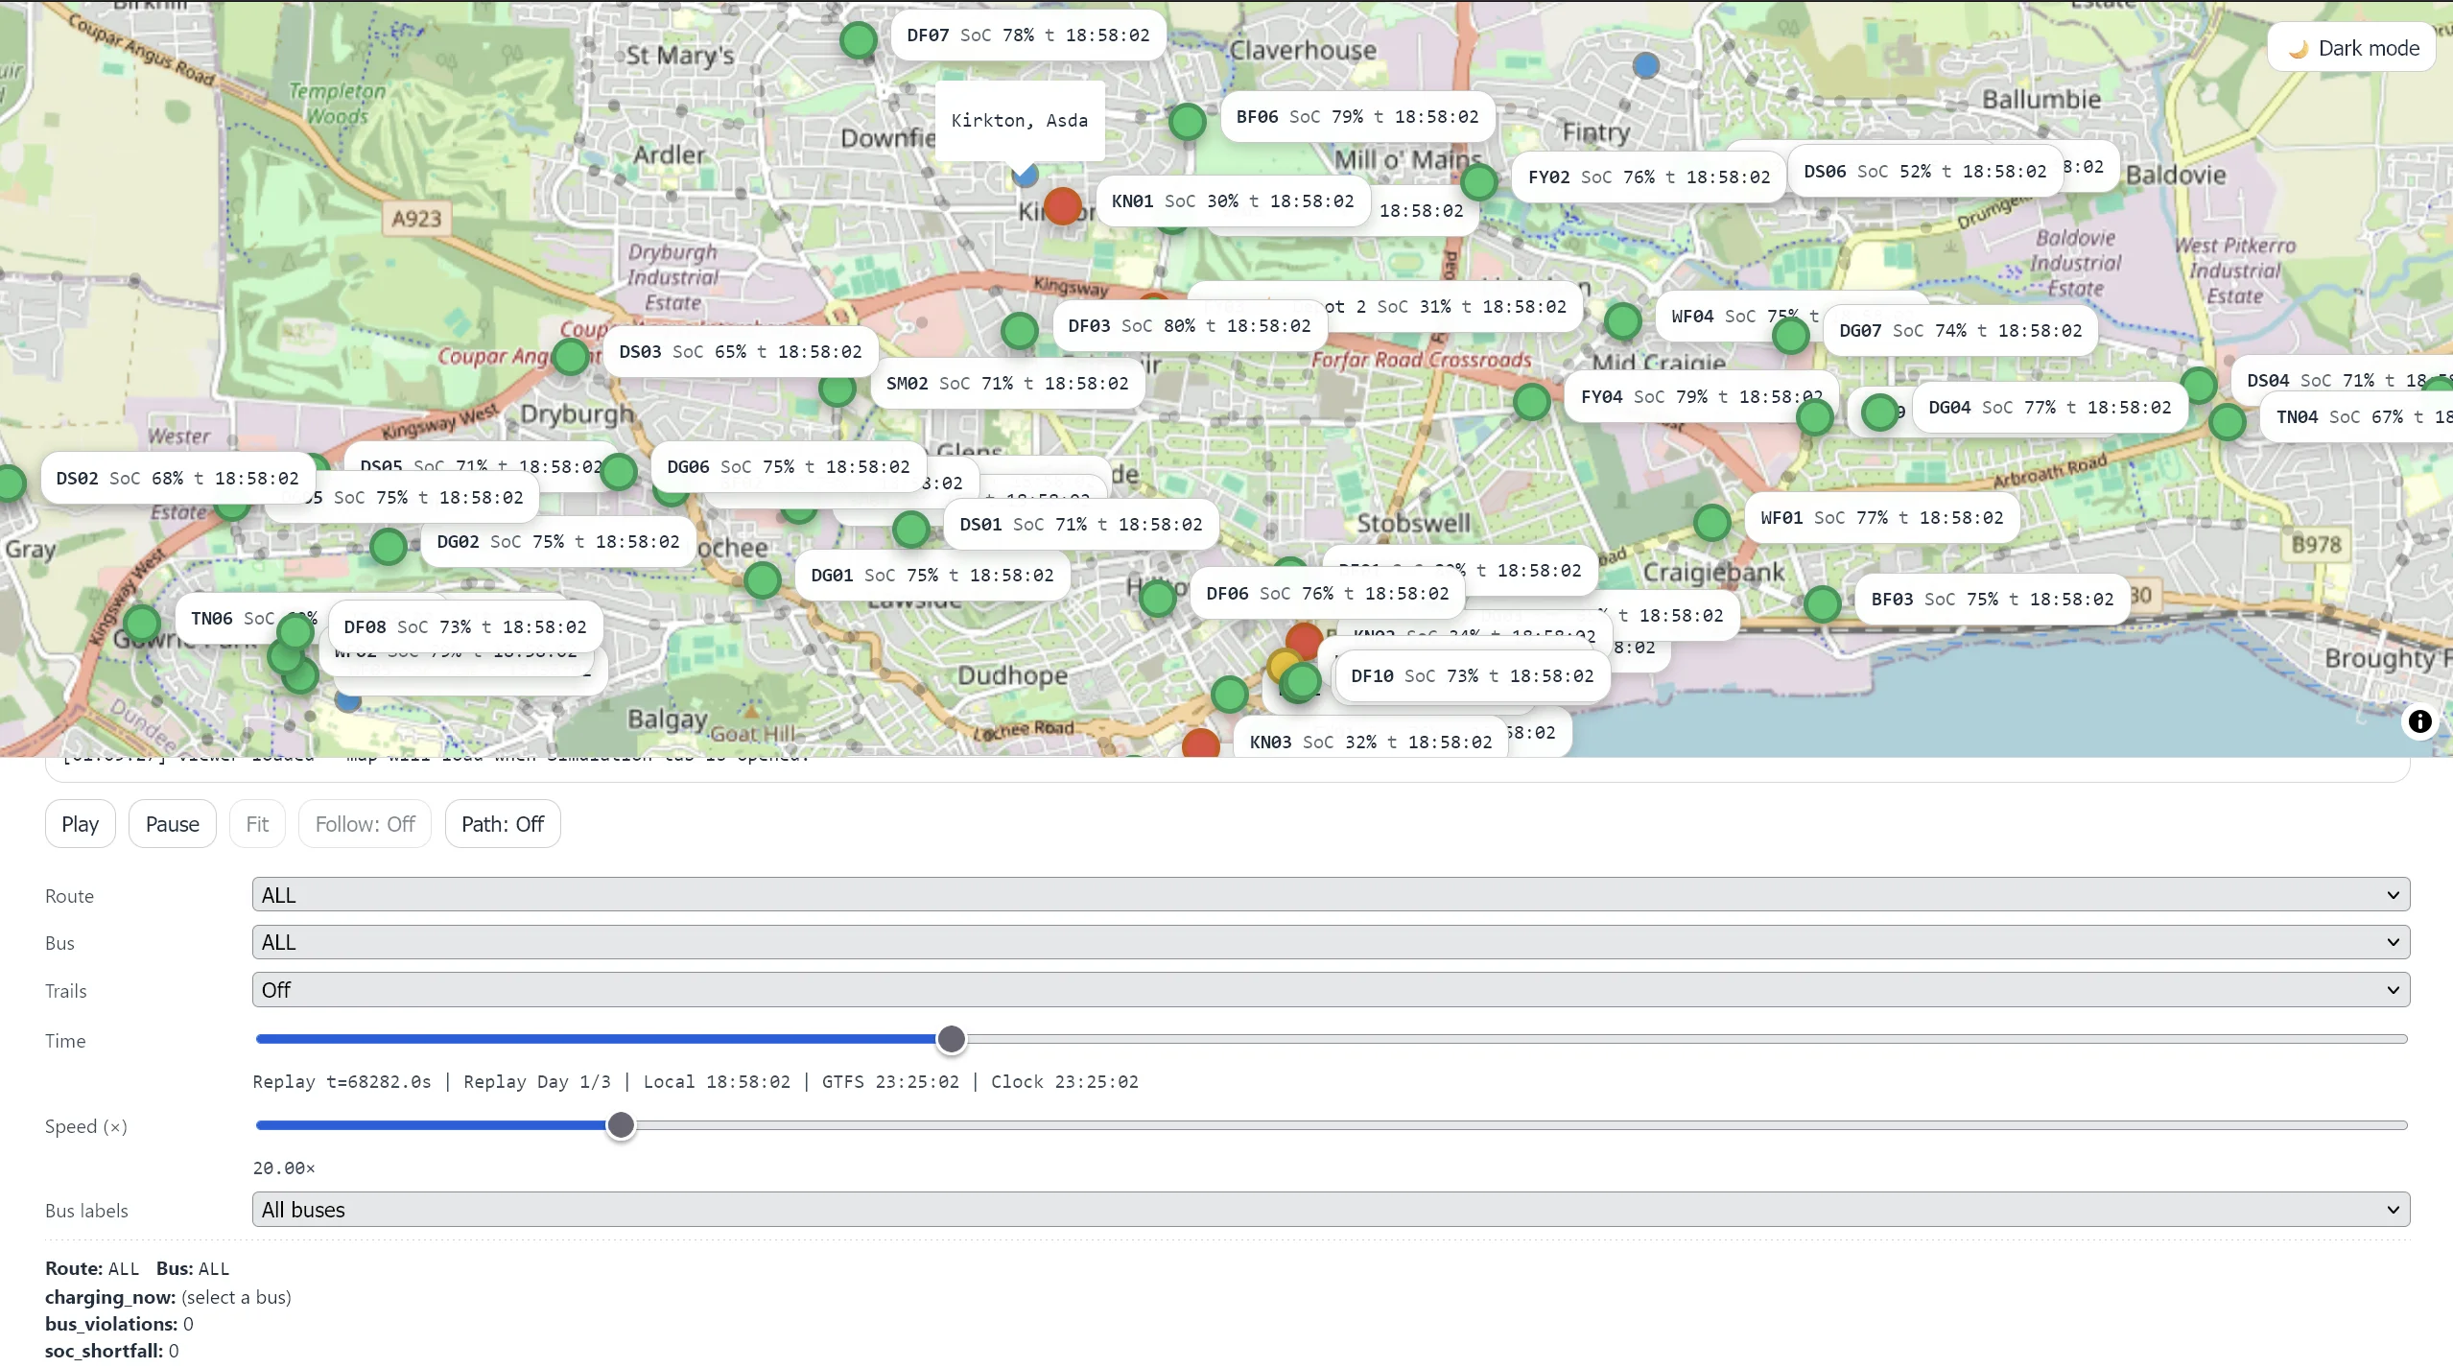Select the DF08 bus marker
This screenshot has width=2453, height=1368.
pos(295,632)
